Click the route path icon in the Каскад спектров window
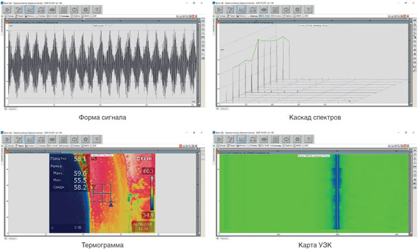418x251 pixels. point(253,9)
